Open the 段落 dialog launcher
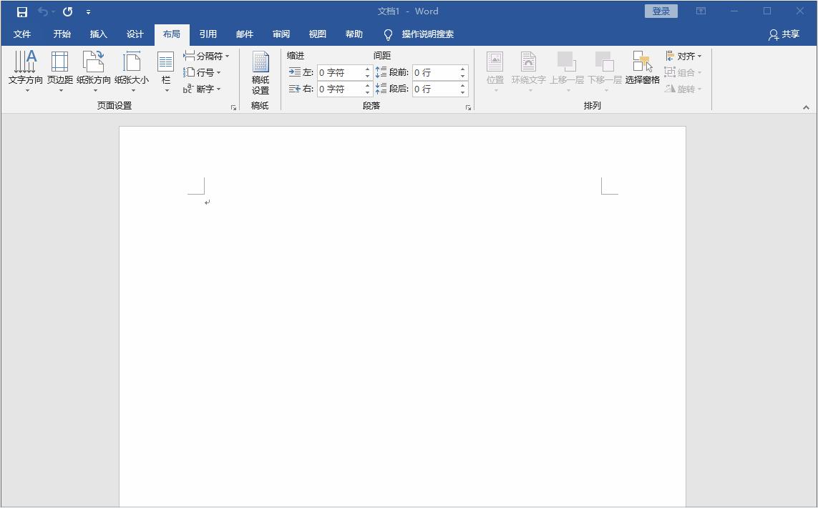 [x=469, y=106]
